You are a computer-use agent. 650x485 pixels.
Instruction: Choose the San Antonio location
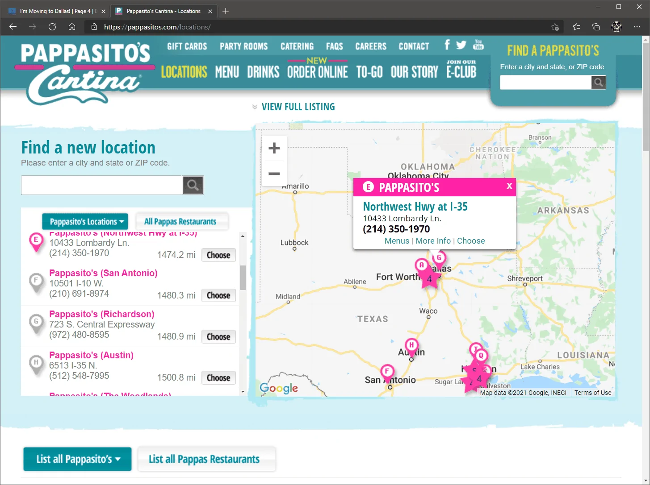[218, 295]
